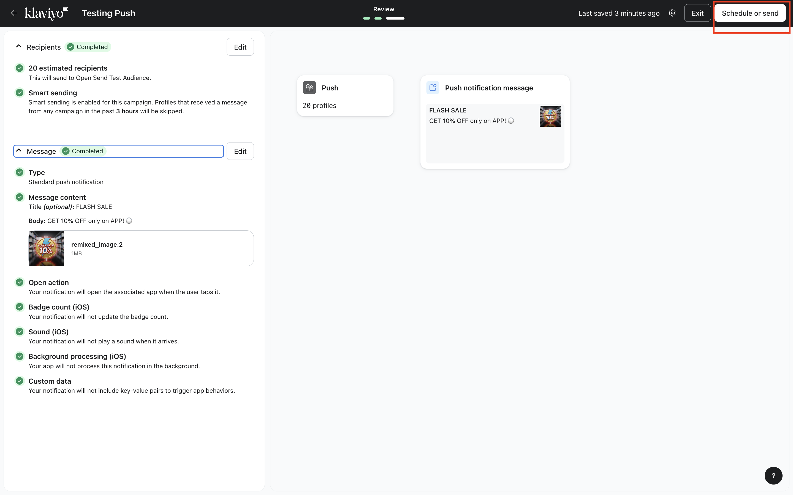This screenshot has height=495, width=793.
Task: Click the Review step label
Action: (384, 9)
